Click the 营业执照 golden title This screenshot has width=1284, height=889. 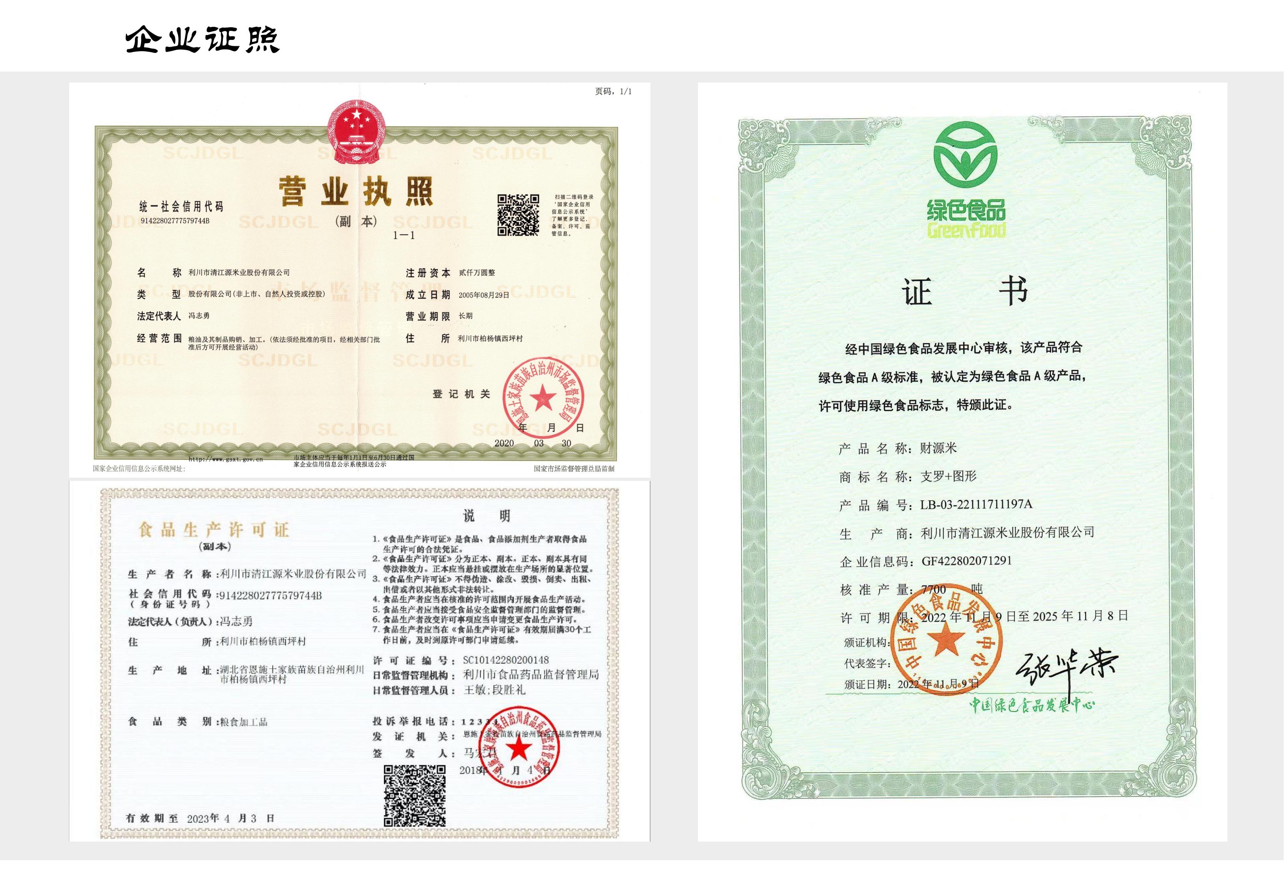coord(356,192)
